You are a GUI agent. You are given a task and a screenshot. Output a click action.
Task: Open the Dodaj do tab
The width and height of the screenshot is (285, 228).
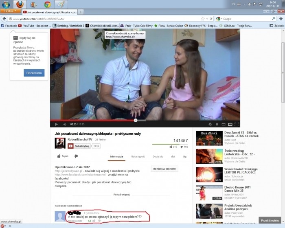click(x=158, y=156)
